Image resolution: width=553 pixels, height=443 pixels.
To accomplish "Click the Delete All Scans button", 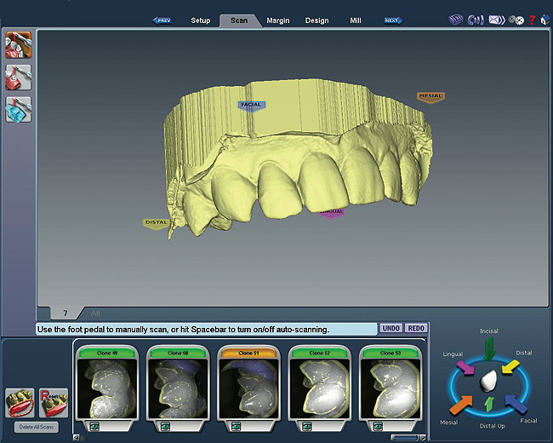I will pos(37,427).
